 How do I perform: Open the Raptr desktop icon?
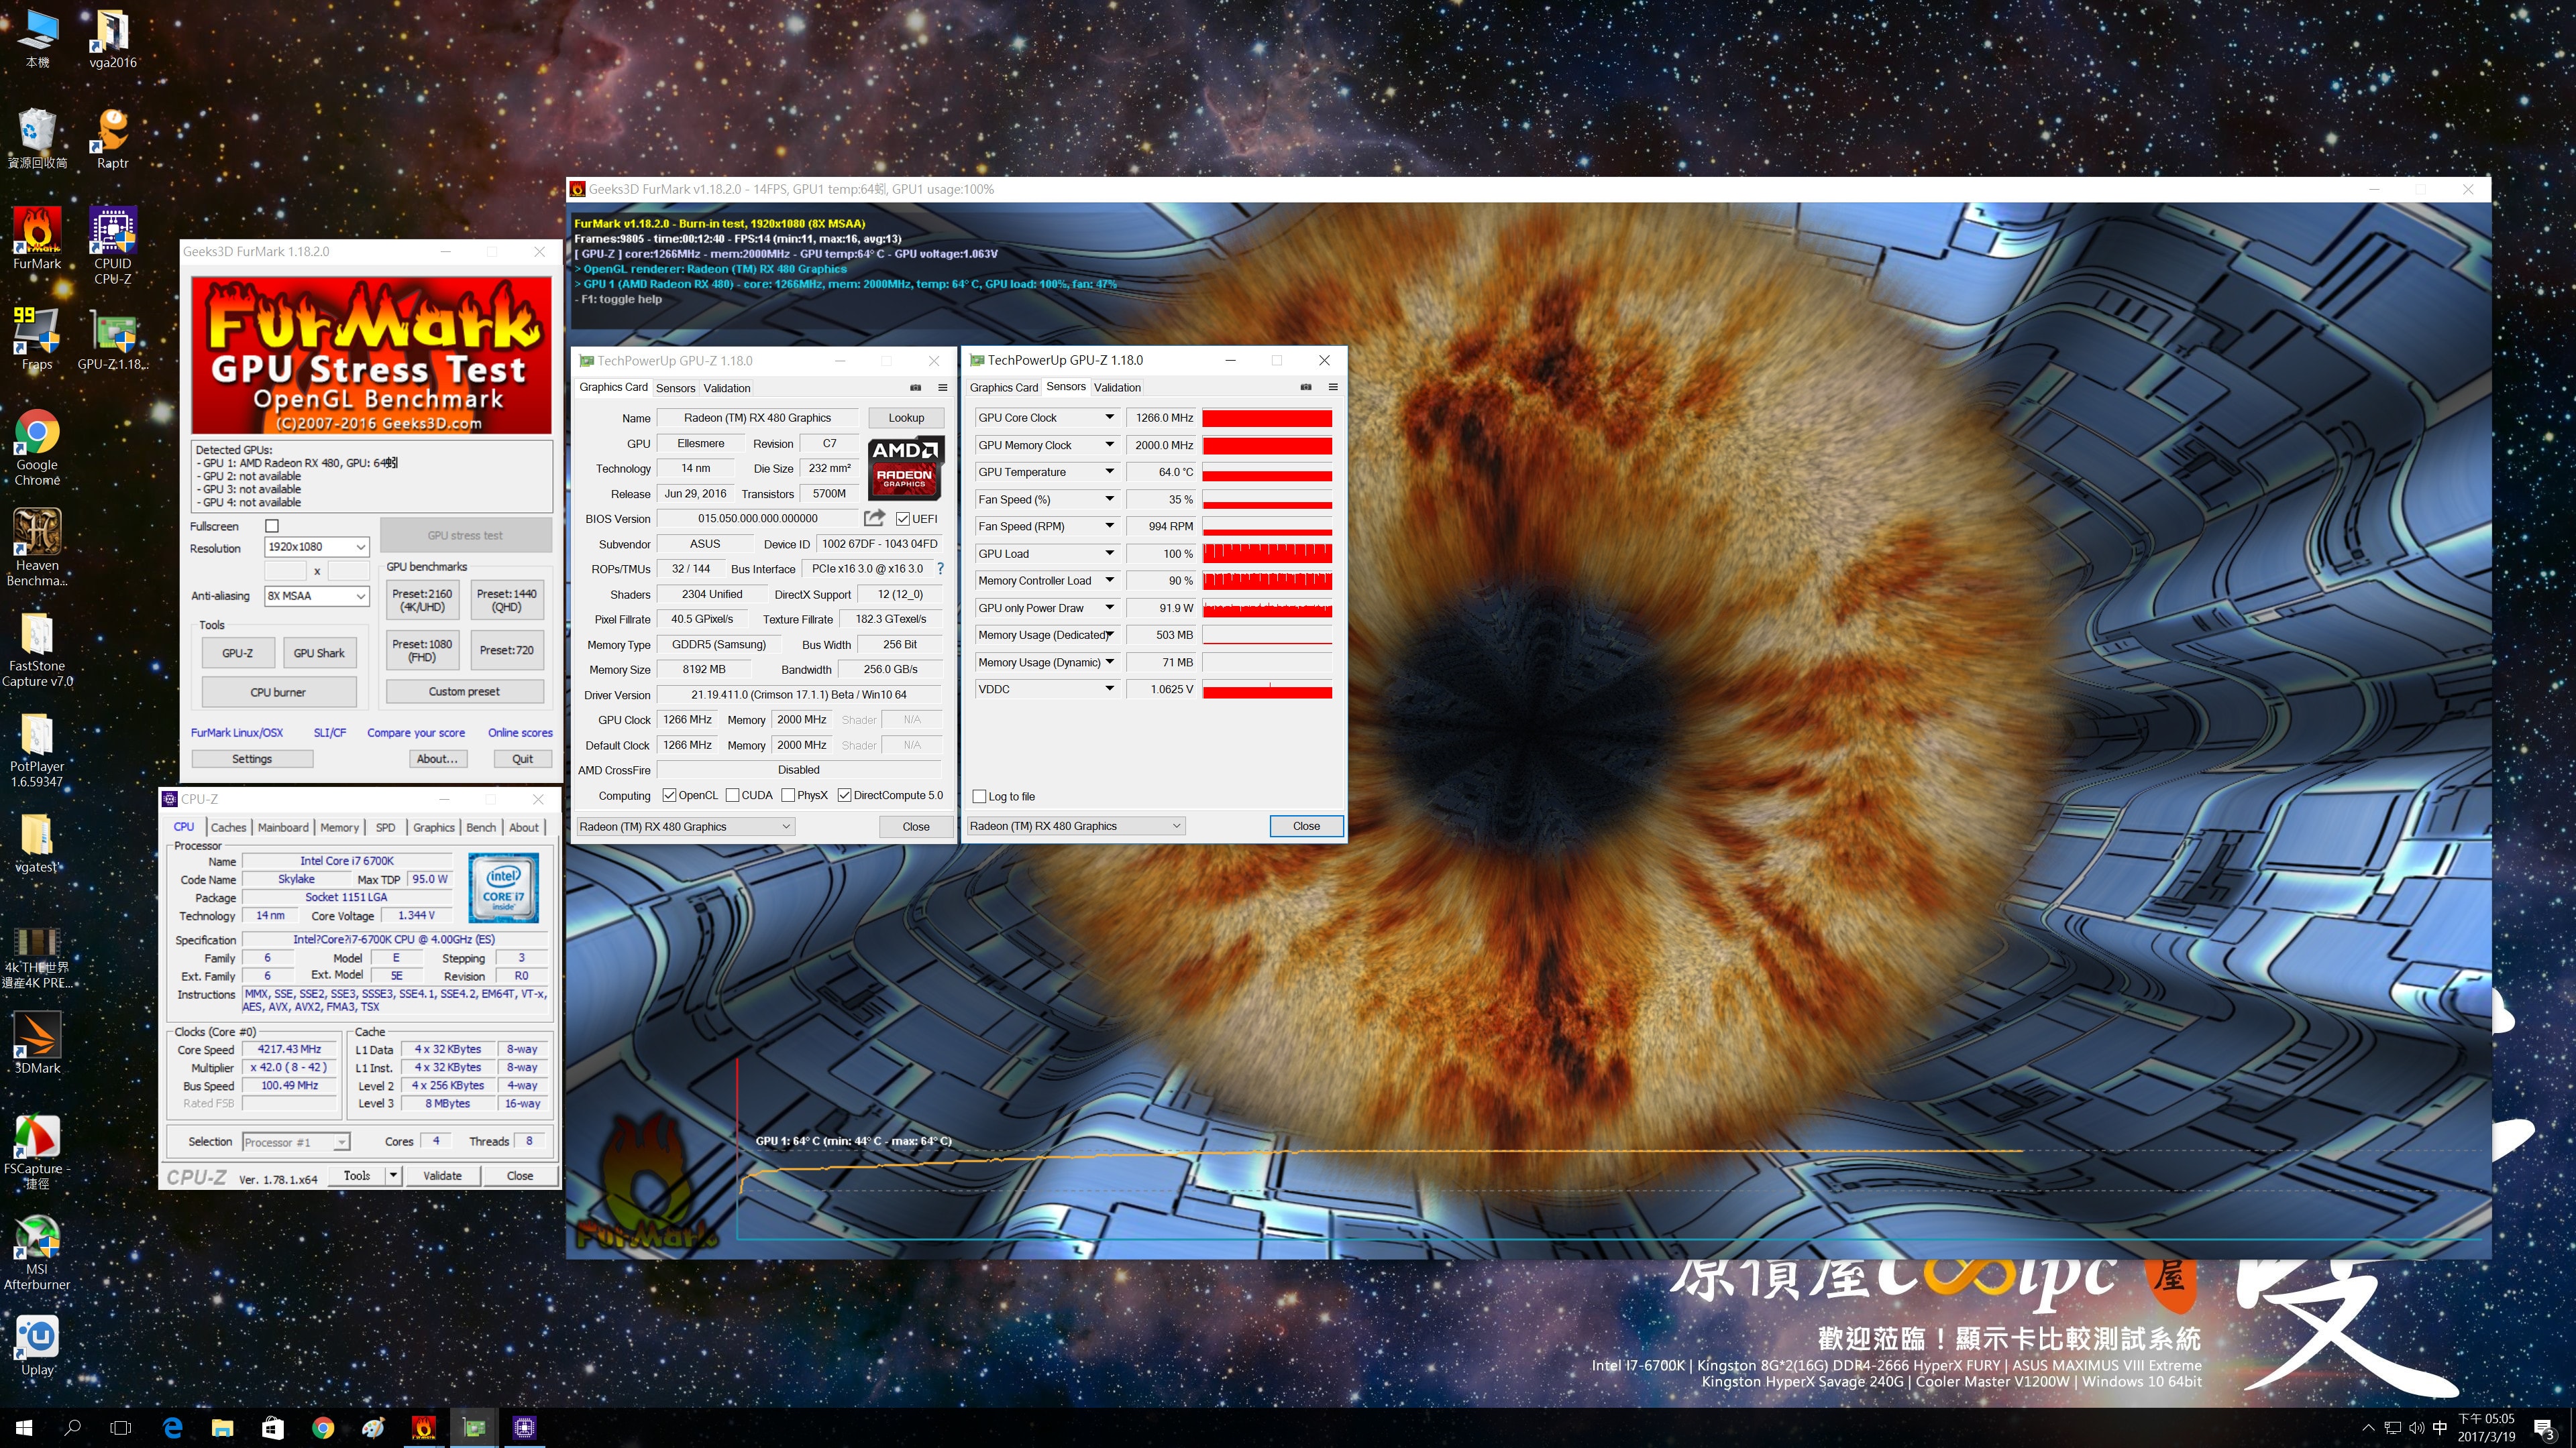click(113, 138)
